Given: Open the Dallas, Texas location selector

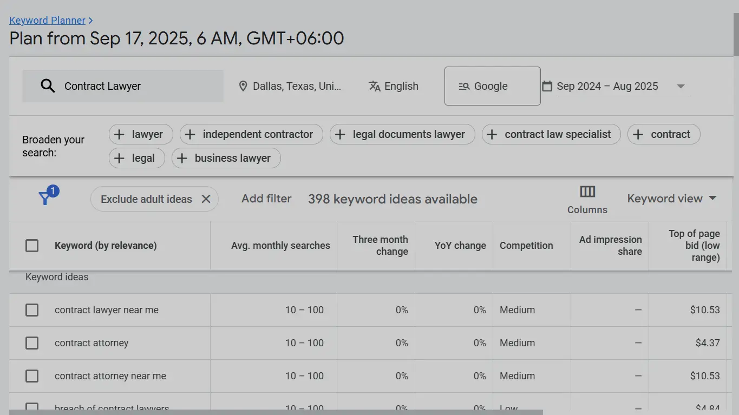Looking at the screenshot, I should point(292,85).
